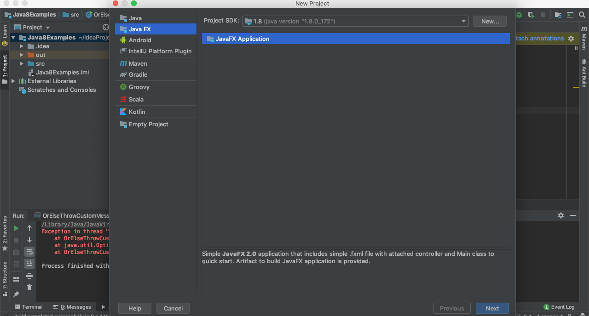
Task: Toggle scroll-to-end icon in Run console
Action: pyautogui.click(x=29, y=263)
